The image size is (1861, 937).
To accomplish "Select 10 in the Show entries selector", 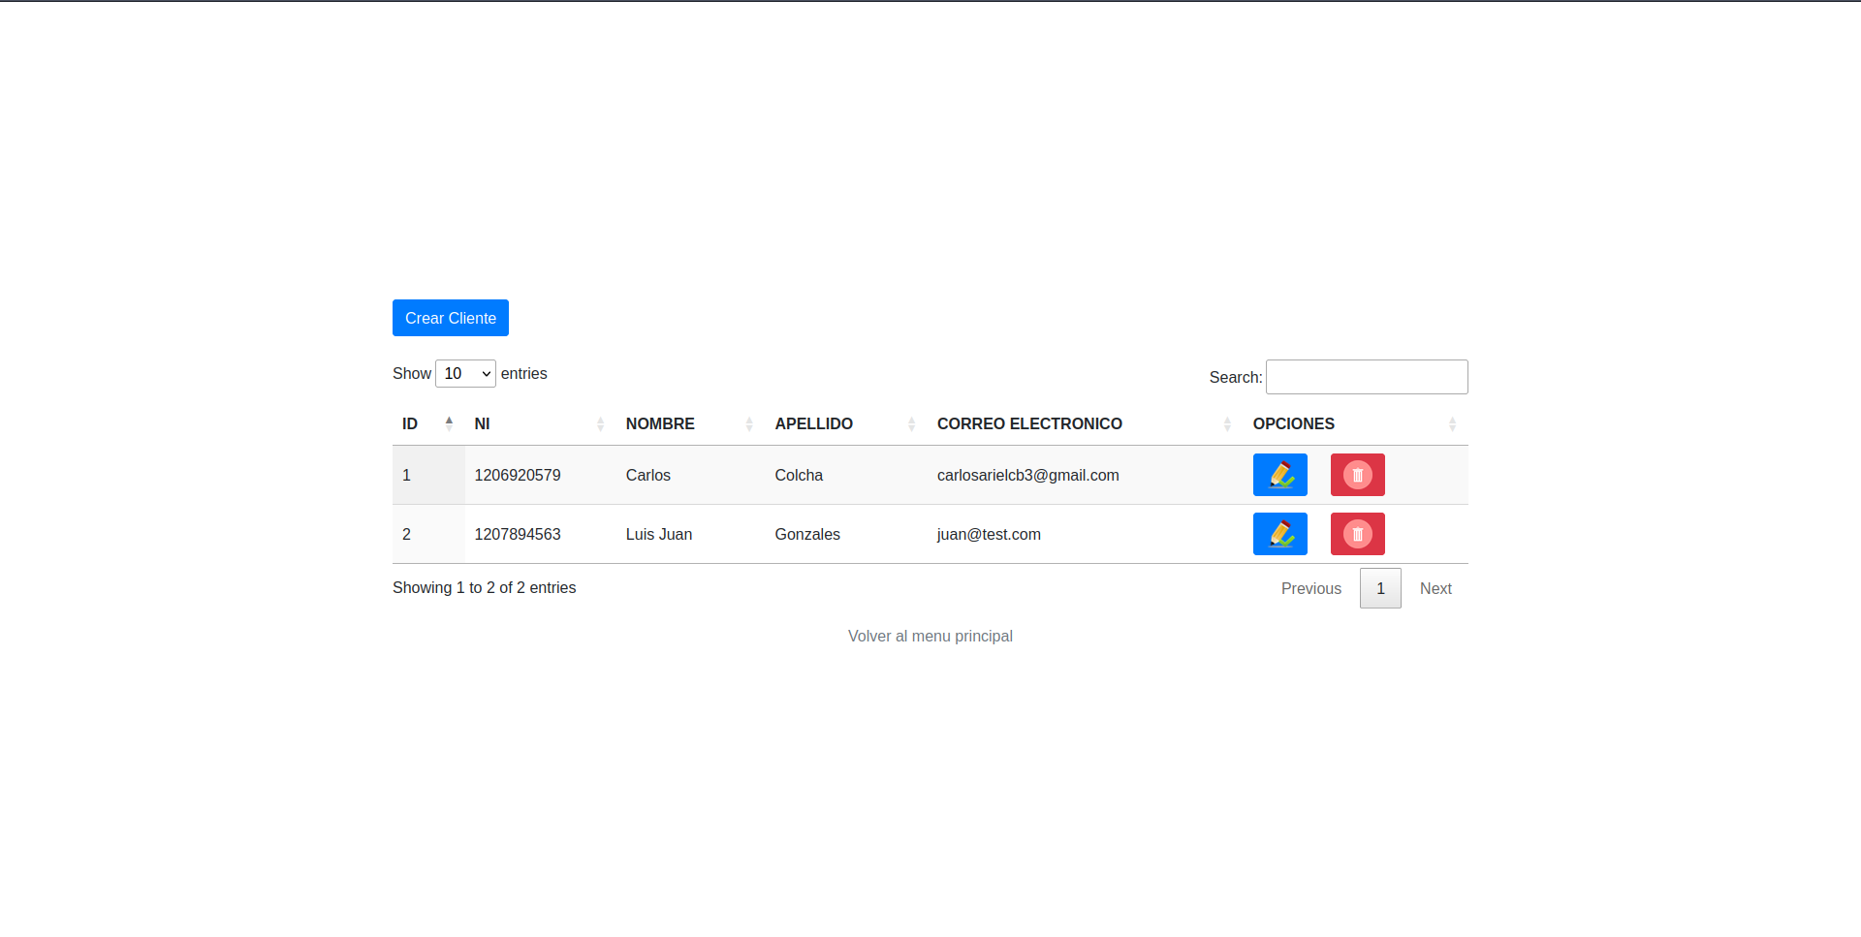I will (x=465, y=373).
